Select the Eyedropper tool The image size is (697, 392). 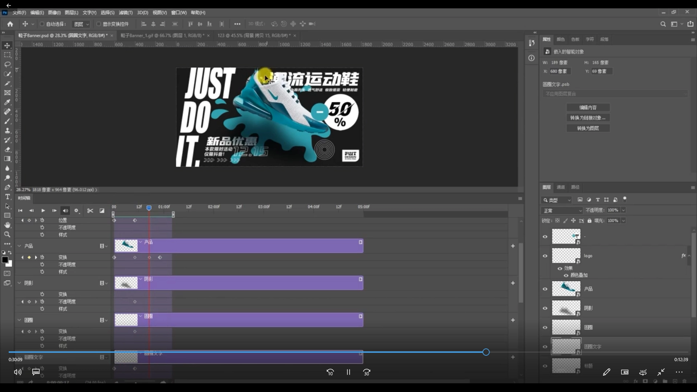click(7, 102)
